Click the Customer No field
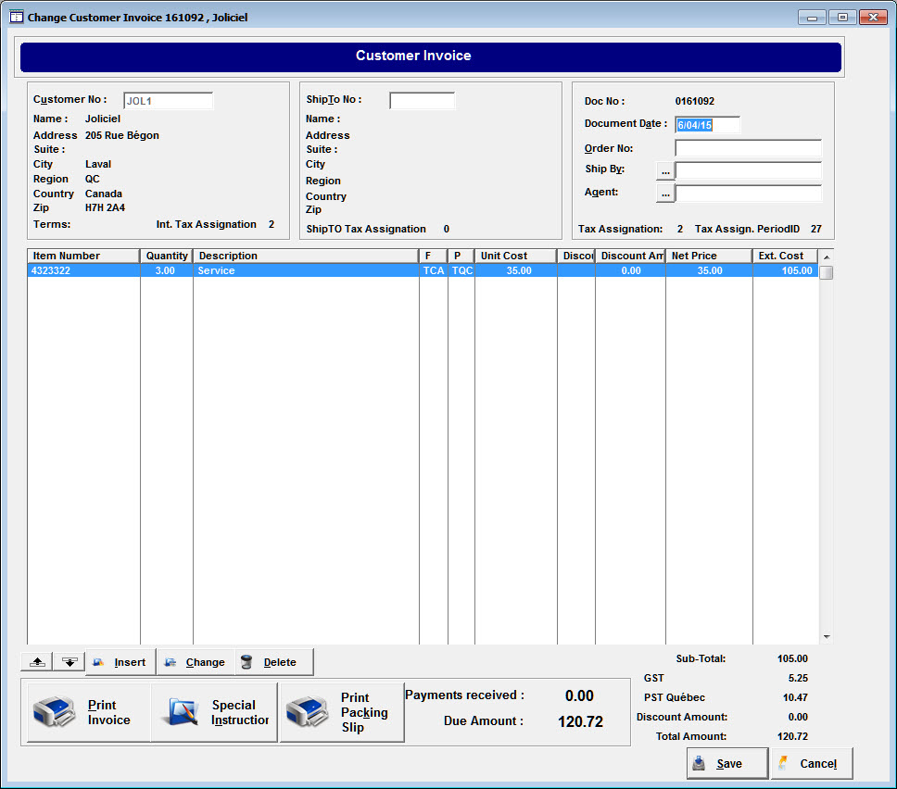897x789 pixels. [168, 101]
